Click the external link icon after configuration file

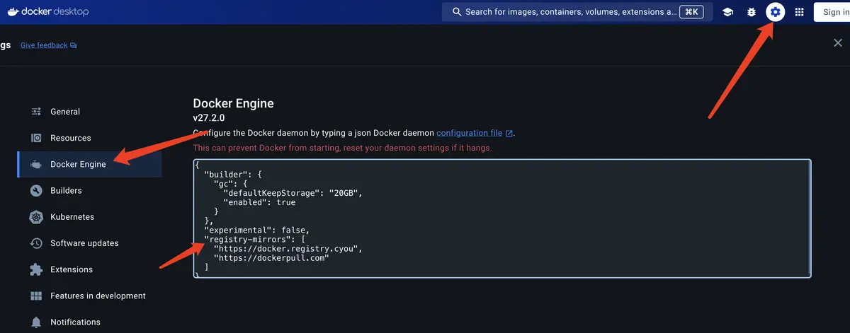click(x=509, y=133)
